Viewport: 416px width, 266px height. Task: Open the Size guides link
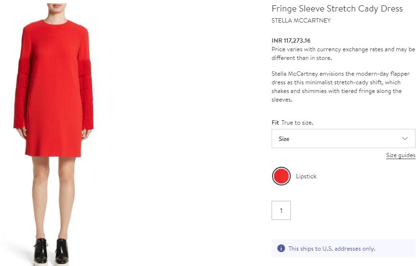point(401,155)
